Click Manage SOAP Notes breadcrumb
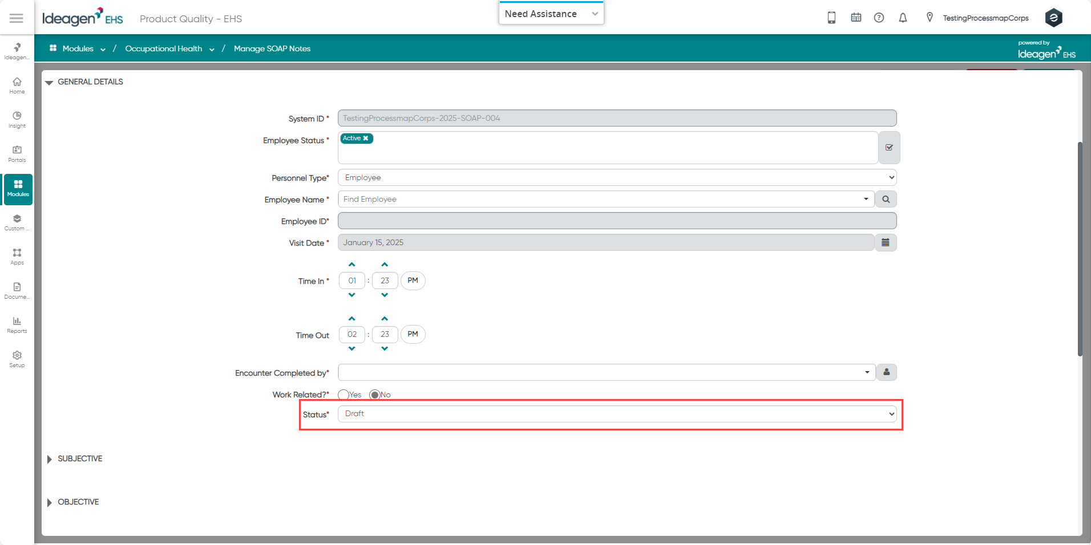Screen dimensions: 1091x545 [x=272, y=48]
